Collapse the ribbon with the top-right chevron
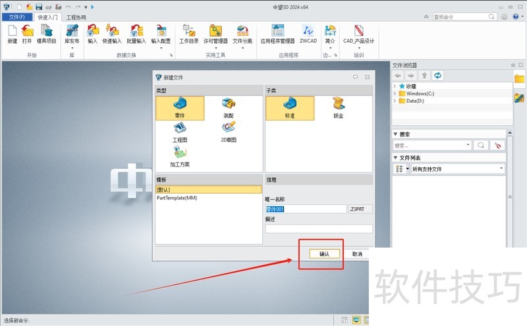Screen dimensions: 527x326 click(x=426, y=16)
